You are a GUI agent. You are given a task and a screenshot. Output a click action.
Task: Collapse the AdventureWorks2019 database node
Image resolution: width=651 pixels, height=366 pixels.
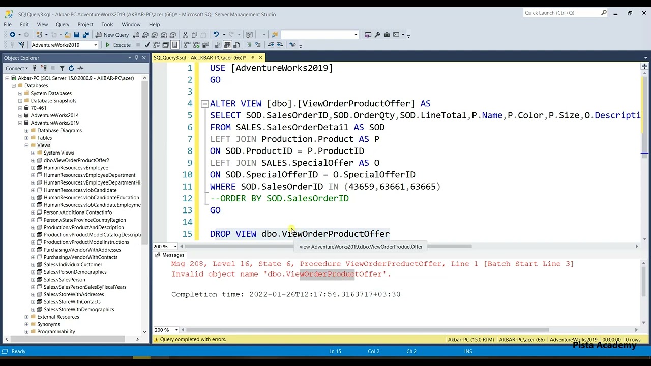tap(20, 123)
